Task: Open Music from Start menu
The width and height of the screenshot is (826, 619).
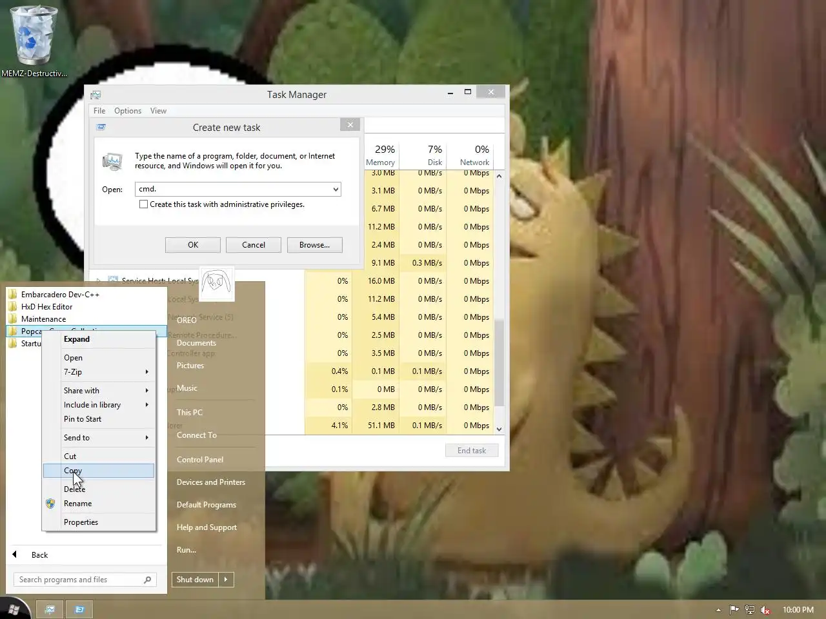Action: click(x=187, y=388)
